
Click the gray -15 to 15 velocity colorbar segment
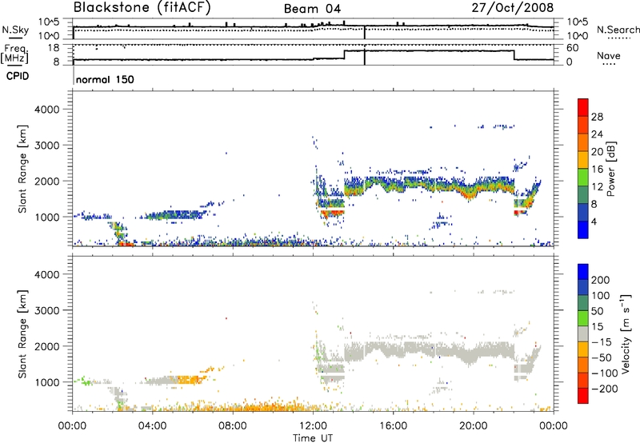(x=583, y=333)
